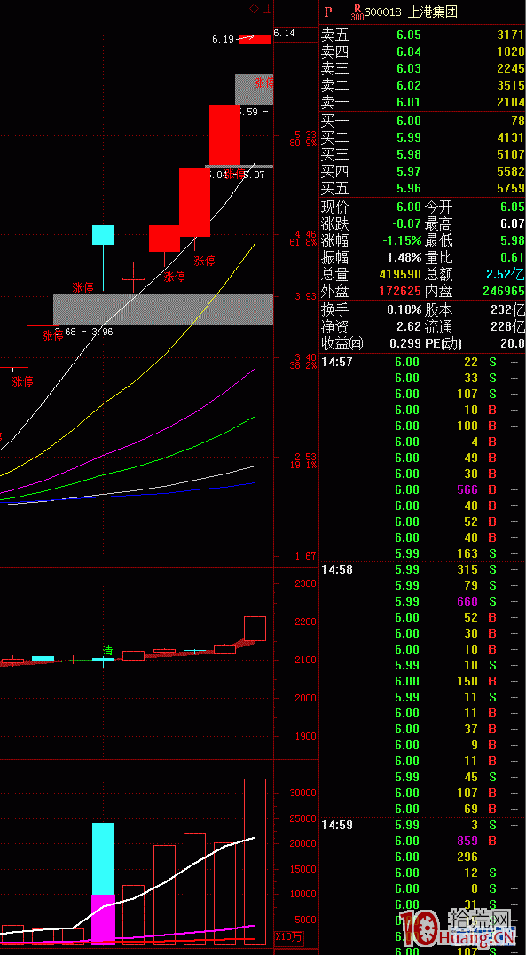Click the split-panel rectangle icon above chart
Image resolution: width=526 pixels, height=955 pixels.
(x=266, y=8)
